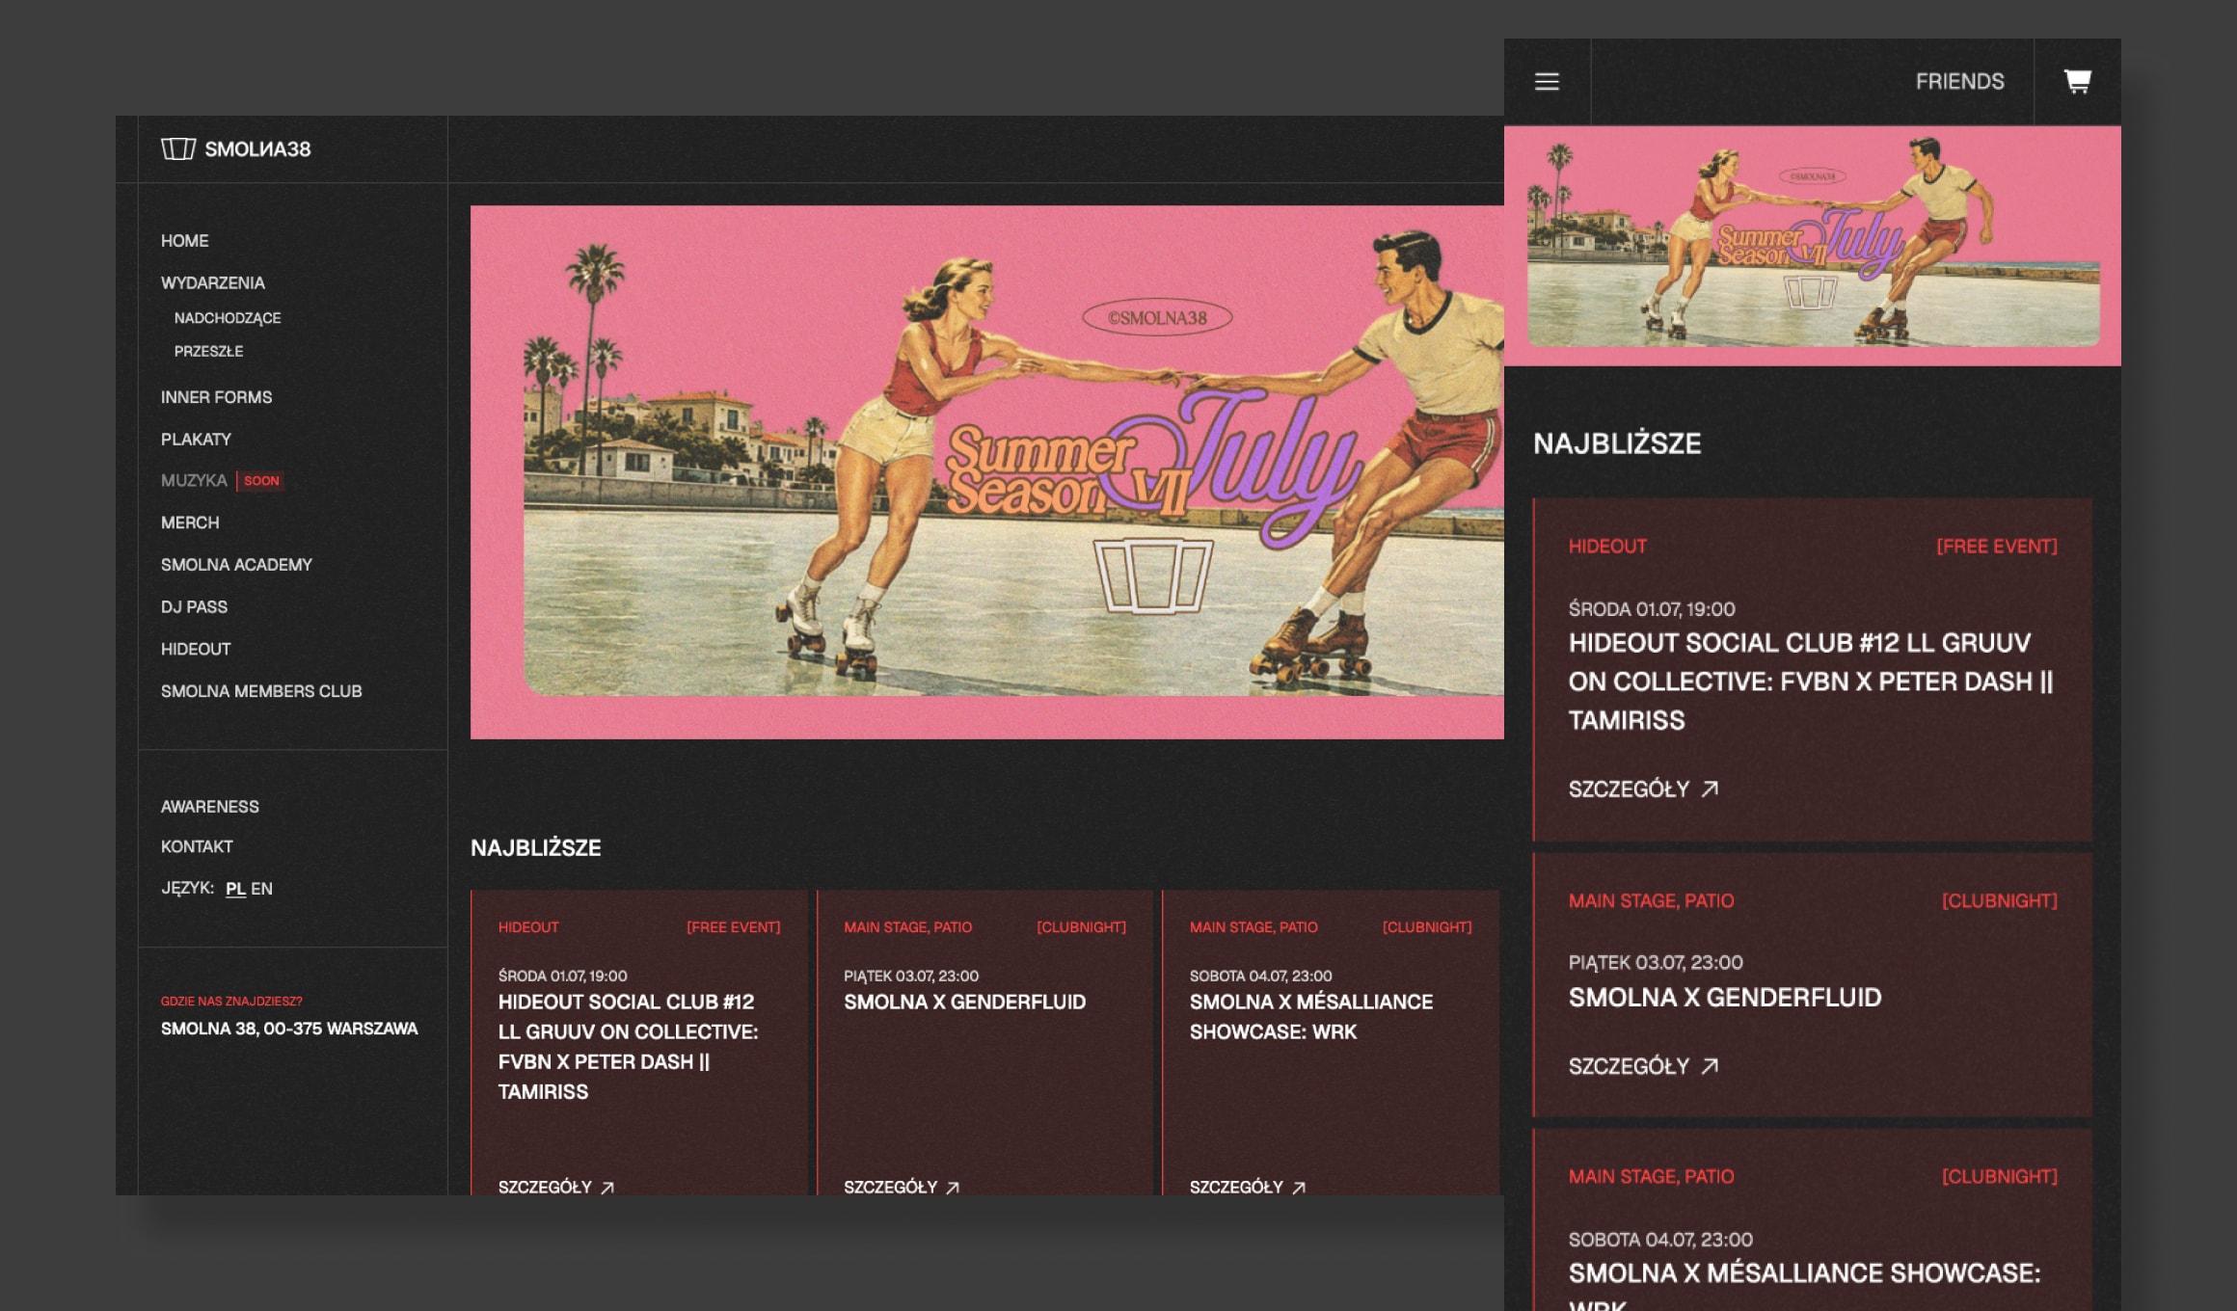Click NAJBLIŻSZE heading in mobile view
Screen dimensions: 2237x1311
click(x=1617, y=443)
